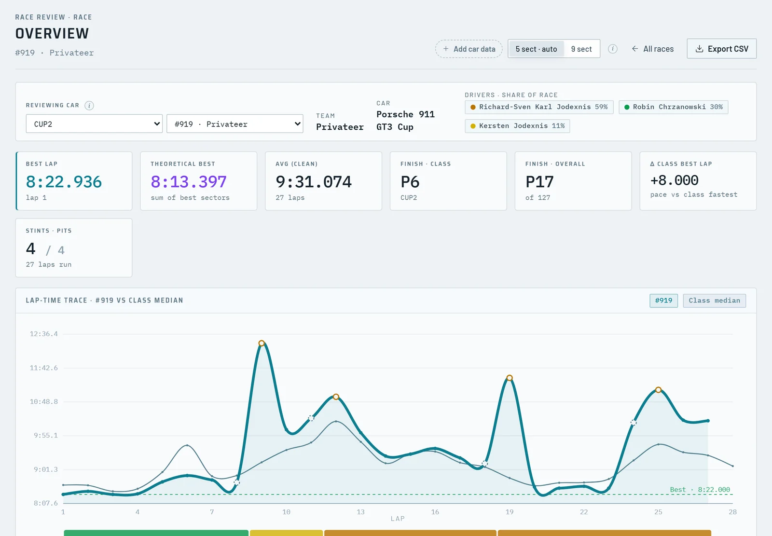Click the 'sum of best sectors' caption
Viewport: 772px width, 536px height.
(190, 198)
